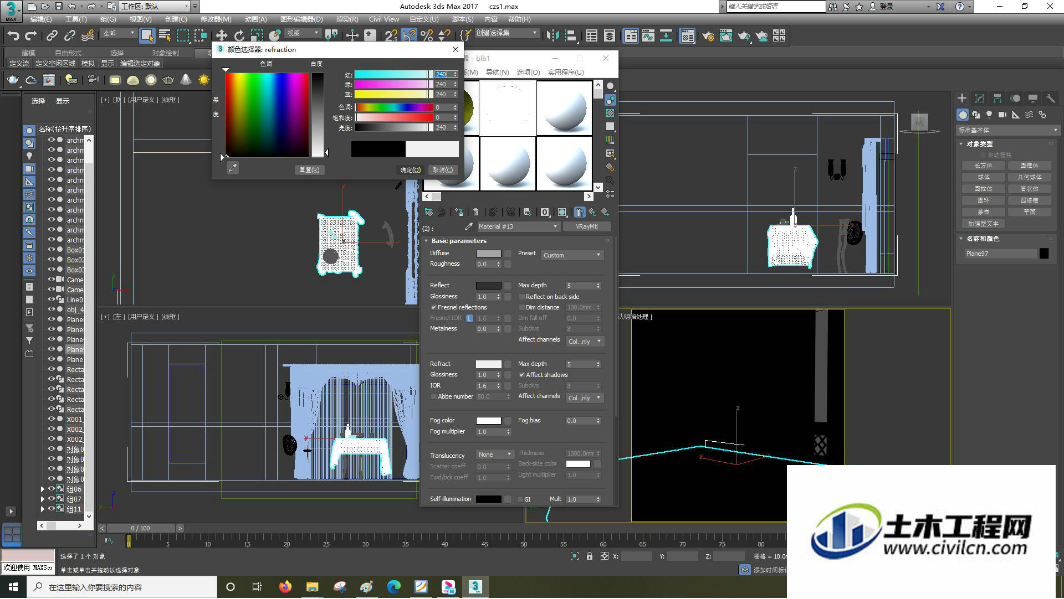Open the 渲染(R) menu

pyautogui.click(x=347, y=19)
